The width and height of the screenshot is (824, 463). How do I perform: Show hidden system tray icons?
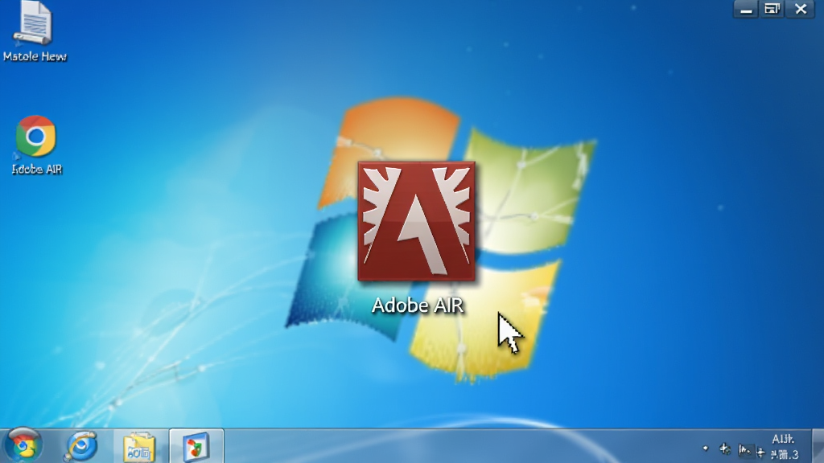[x=705, y=449]
